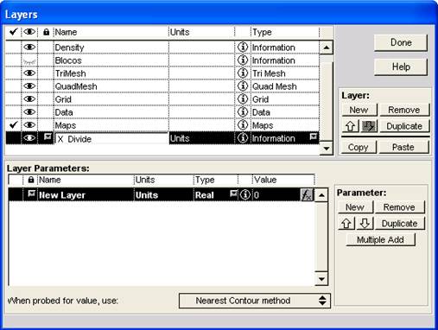Hide the Maps layer eye icon
Image resolution: width=438 pixels, height=330 pixels.
pyautogui.click(x=29, y=125)
